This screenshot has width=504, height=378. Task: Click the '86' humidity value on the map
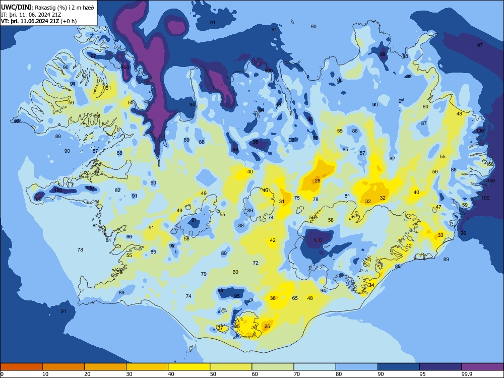pos(129,236)
